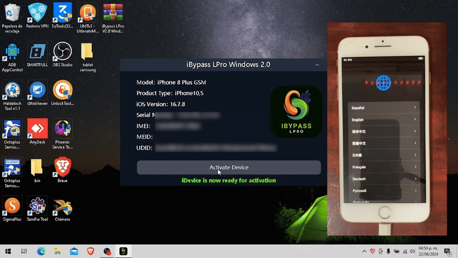The width and height of the screenshot is (458, 258).
Task: Minimize the iBypass LPro window
Action: coord(317,65)
